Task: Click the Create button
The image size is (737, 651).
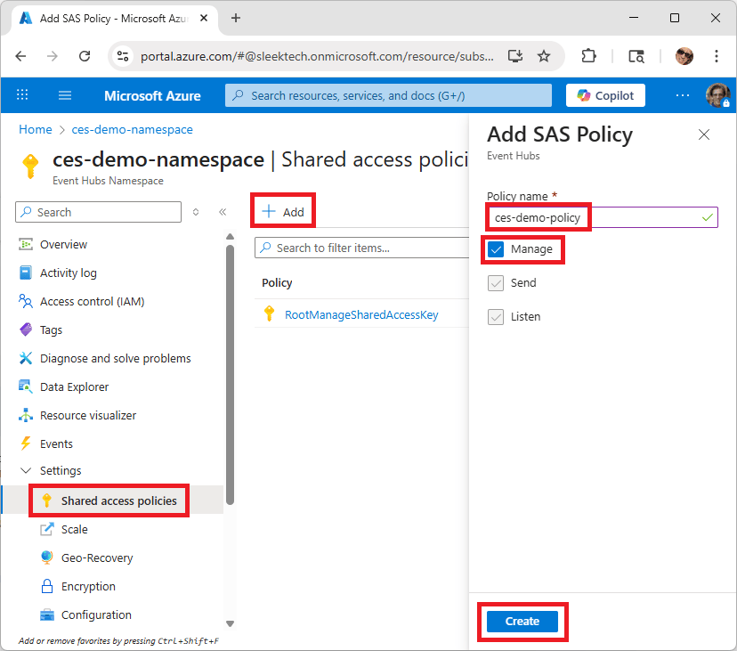Action: (x=522, y=622)
